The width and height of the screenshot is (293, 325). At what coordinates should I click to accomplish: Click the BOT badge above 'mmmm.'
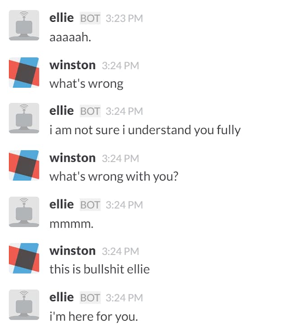(x=90, y=205)
